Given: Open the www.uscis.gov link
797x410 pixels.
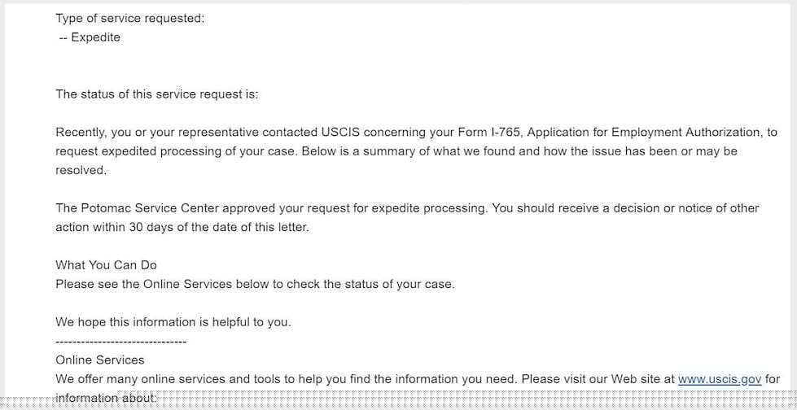Looking at the screenshot, I should [719, 380].
